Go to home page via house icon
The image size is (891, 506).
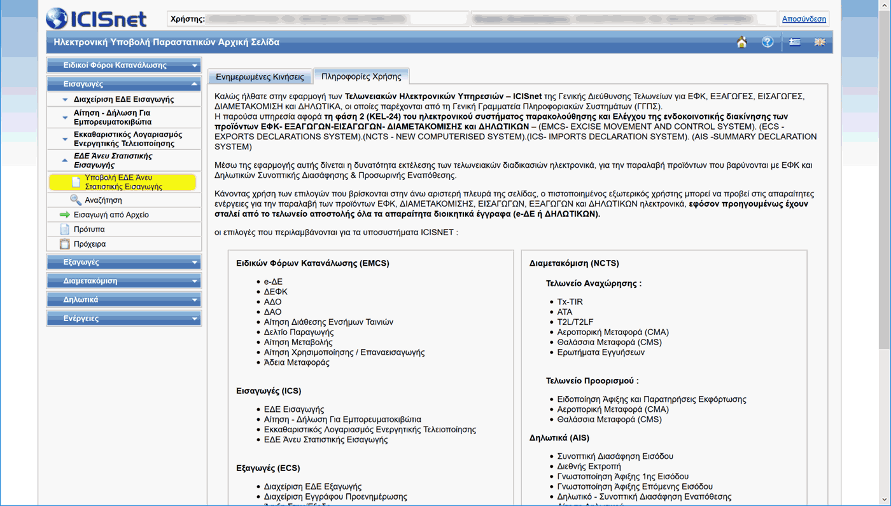pyautogui.click(x=741, y=42)
